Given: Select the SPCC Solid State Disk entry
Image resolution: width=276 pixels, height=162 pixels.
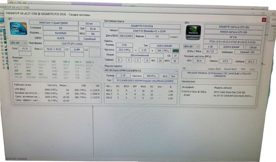Looking at the screenshot, I should pos(234,92).
